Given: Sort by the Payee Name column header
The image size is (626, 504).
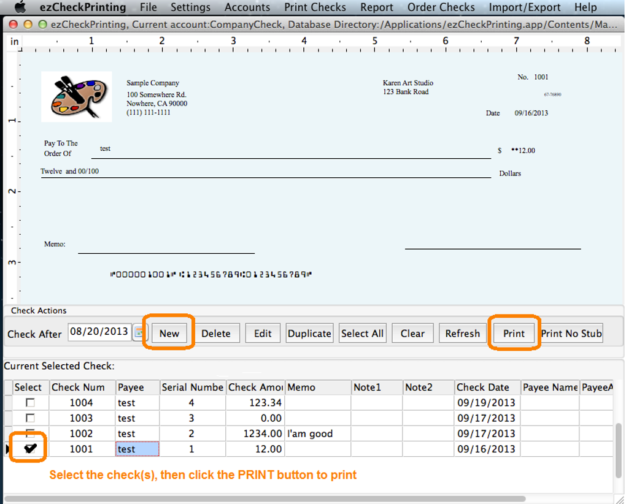Looking at the screenshot, I should [x=551, y=387].
